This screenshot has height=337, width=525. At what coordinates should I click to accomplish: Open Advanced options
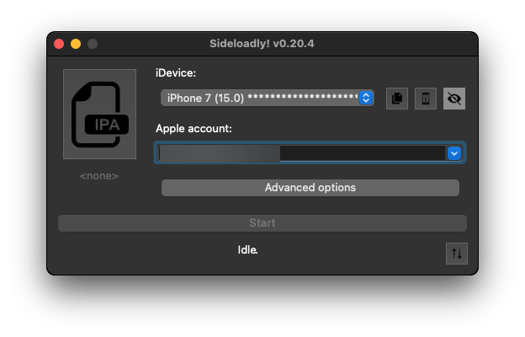coord(310,187)
